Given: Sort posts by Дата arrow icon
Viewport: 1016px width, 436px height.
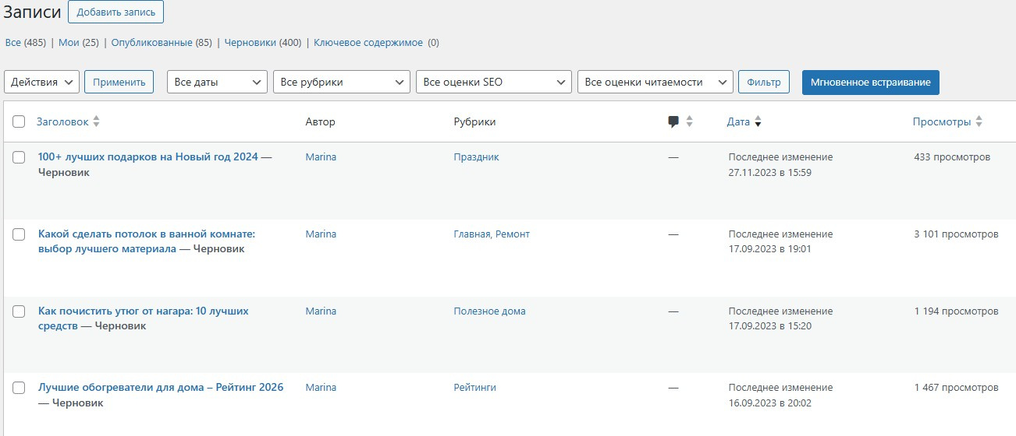Looking at the screenshot, I should (758, 122).
